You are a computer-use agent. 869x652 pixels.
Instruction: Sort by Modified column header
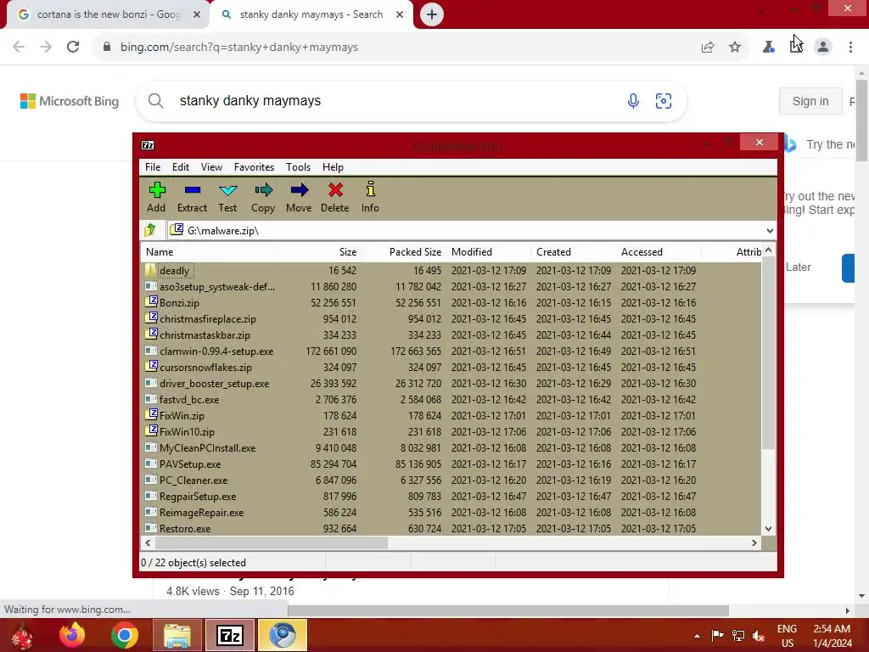coord(488,251)
